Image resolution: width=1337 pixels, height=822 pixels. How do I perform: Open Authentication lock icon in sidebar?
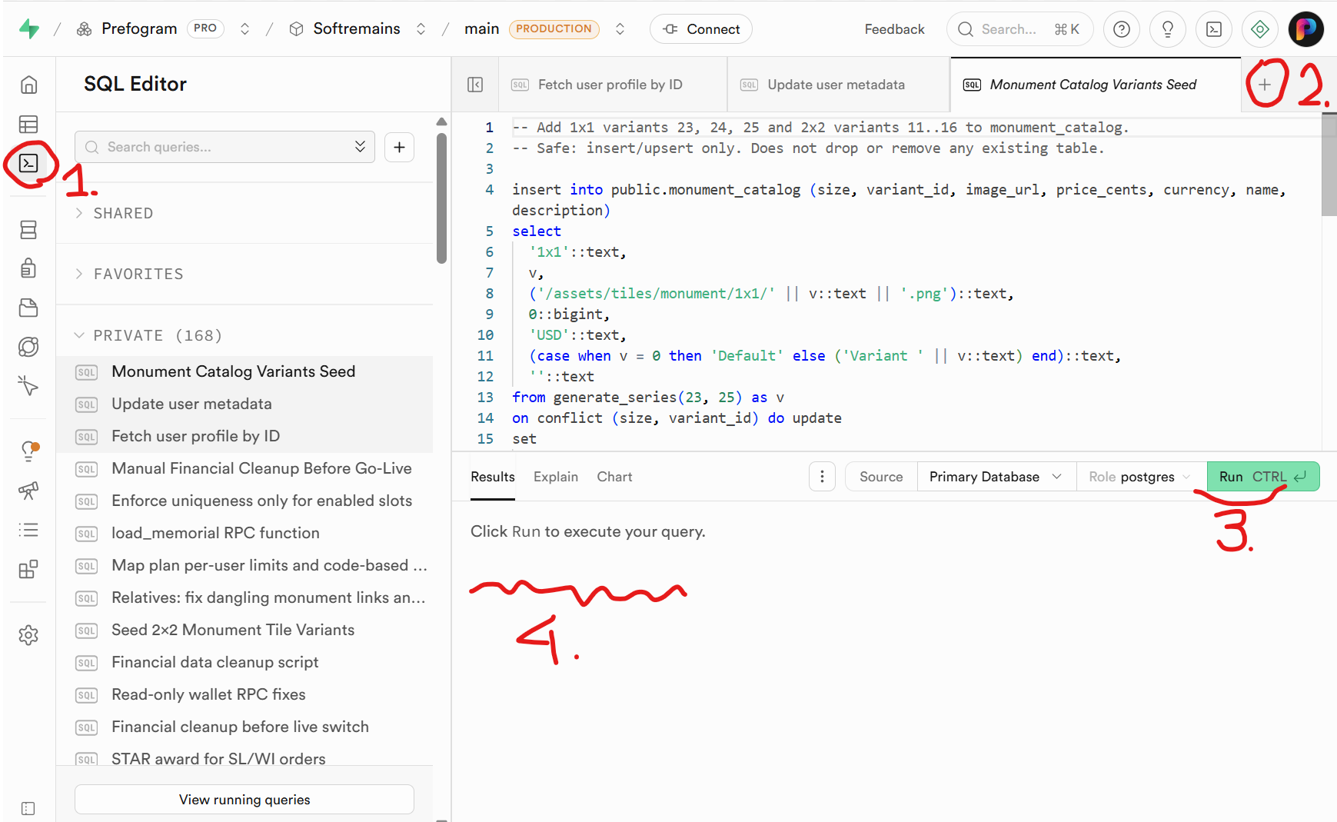click(28, 268)
